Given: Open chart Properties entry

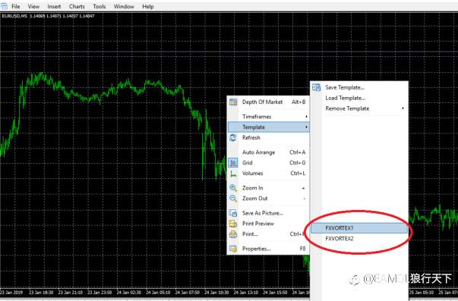Looking at the screenshot, I should [x=268, y=249].
